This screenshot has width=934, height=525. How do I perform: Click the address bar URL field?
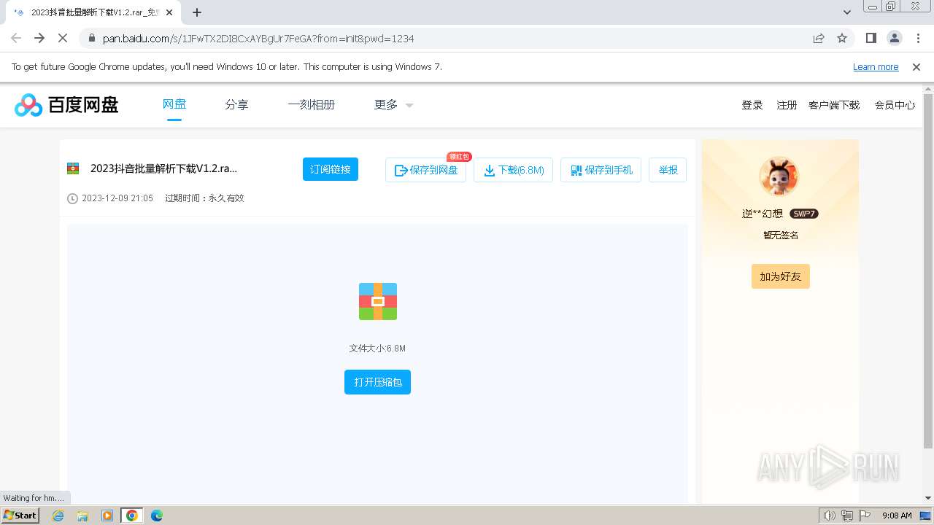[x=452, y=38]
